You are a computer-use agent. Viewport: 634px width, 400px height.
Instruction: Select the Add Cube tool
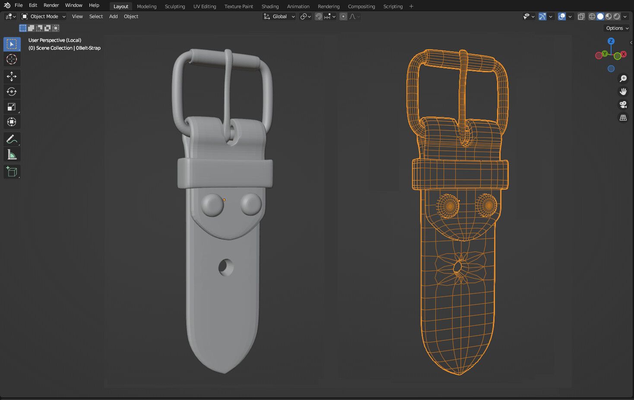12,171
